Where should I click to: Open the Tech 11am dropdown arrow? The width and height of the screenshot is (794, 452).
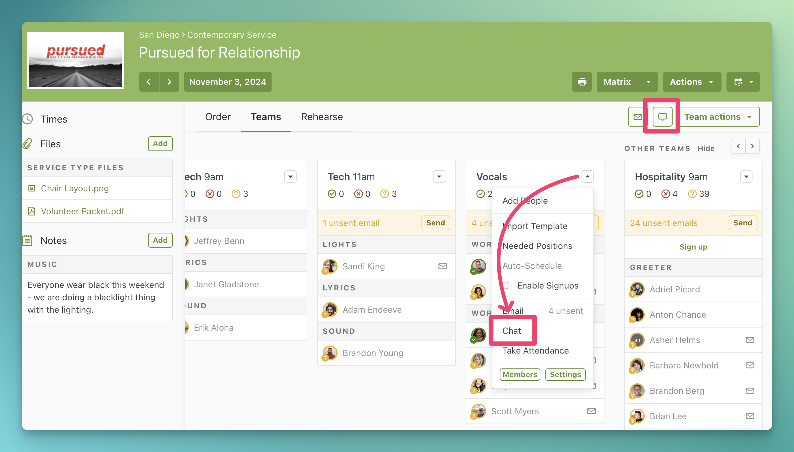point(439,177)
